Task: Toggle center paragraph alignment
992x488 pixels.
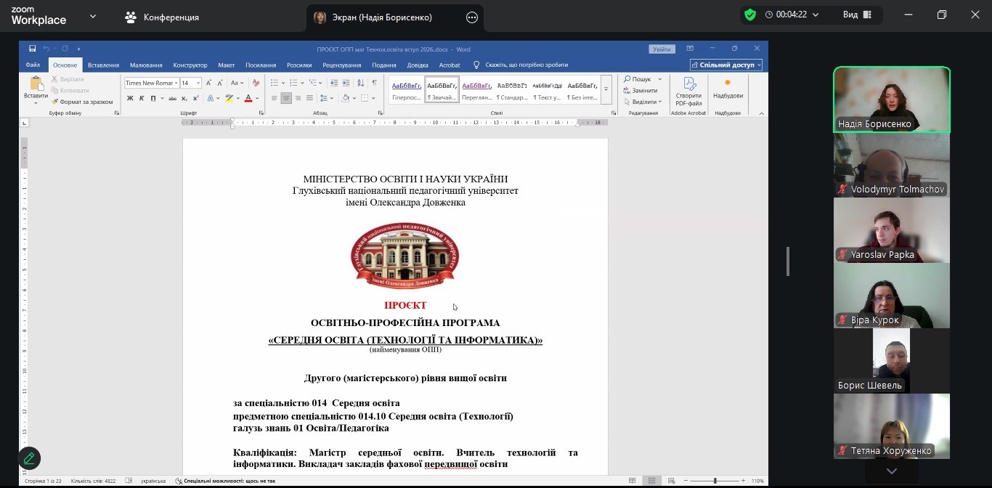Action: pyautogui.click(x=286, y=98)
